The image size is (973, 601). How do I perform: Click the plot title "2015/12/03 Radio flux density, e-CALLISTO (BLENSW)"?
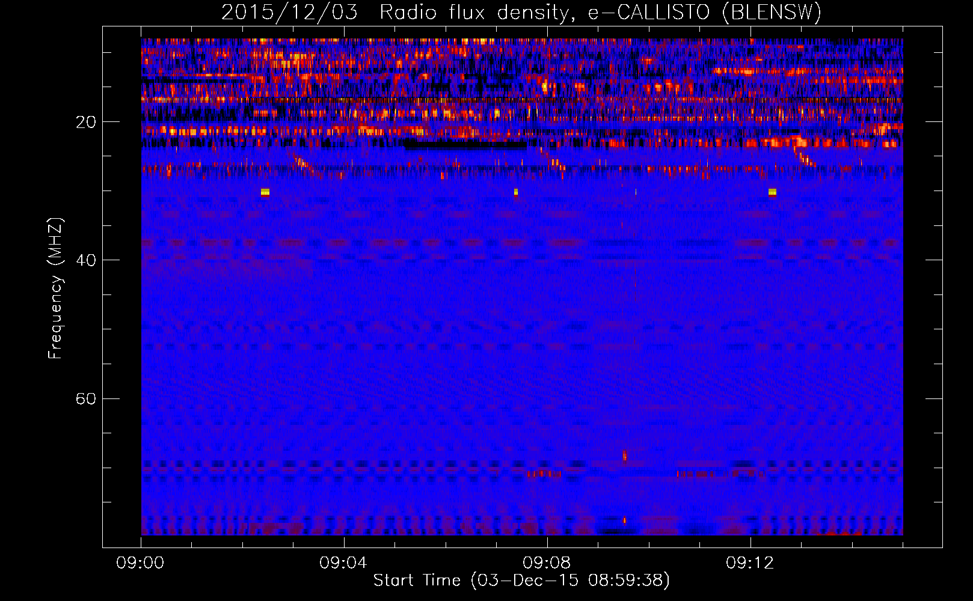[521, 12]
